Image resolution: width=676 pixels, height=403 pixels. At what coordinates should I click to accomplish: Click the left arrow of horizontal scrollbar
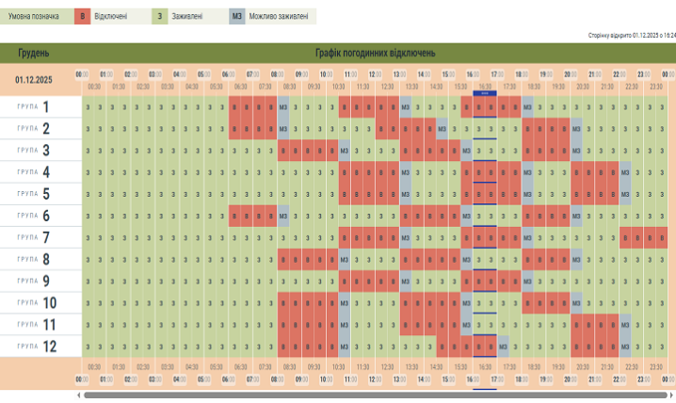78,395
